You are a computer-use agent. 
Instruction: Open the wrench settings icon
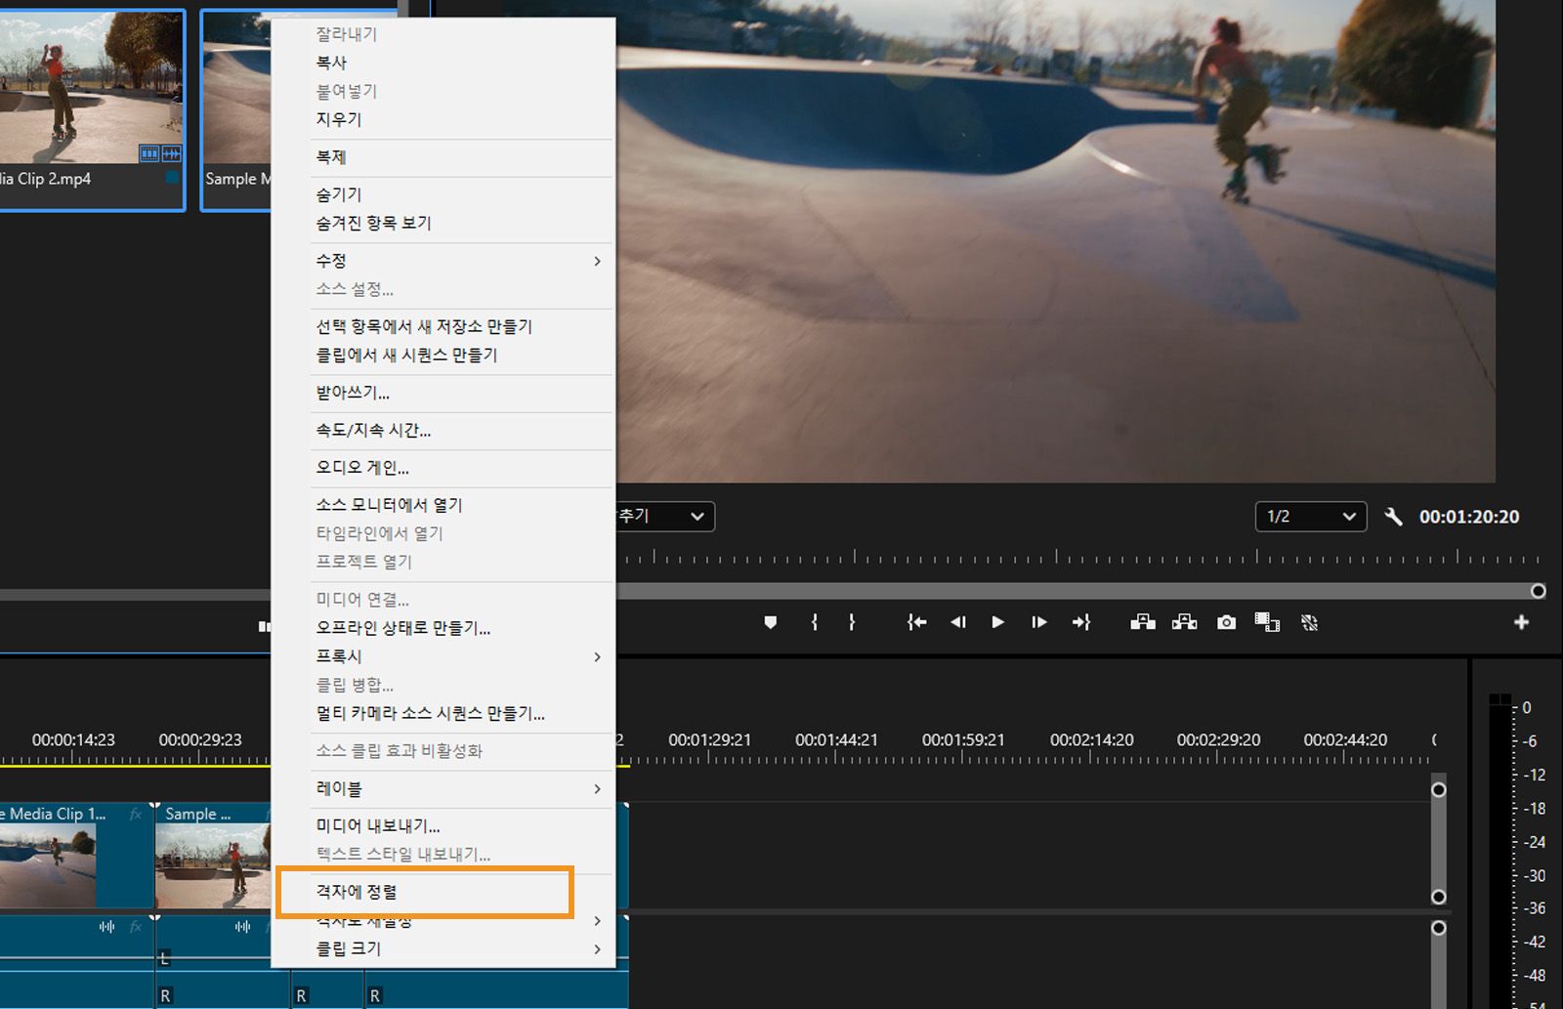[x=1394, y=517]
